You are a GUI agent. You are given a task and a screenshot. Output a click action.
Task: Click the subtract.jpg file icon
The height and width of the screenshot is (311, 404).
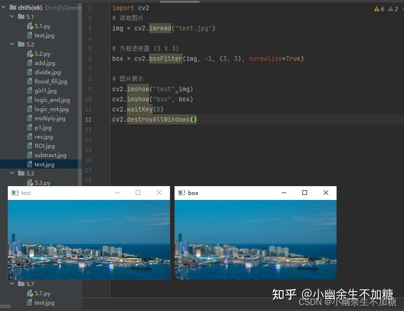pos(30,155)
